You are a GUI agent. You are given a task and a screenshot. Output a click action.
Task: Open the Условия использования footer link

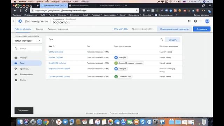coord(97,113)
